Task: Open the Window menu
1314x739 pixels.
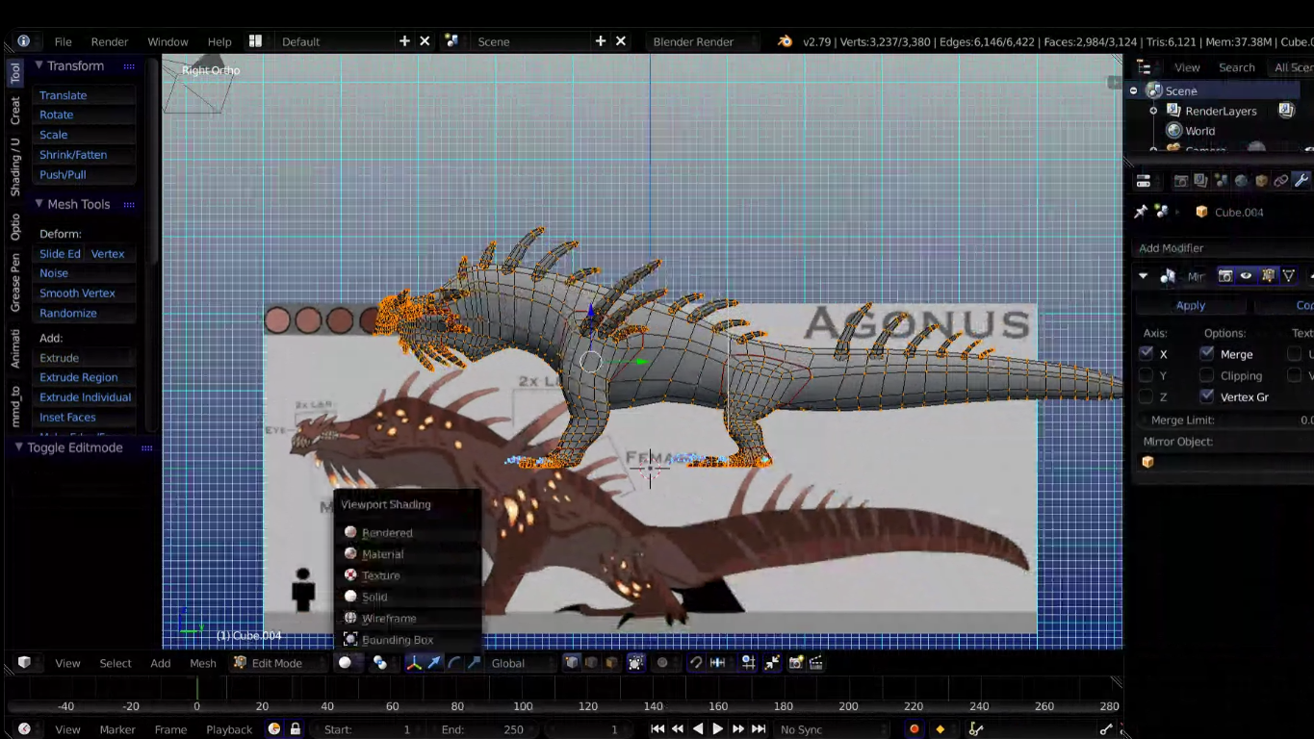Action: (167, 41)
